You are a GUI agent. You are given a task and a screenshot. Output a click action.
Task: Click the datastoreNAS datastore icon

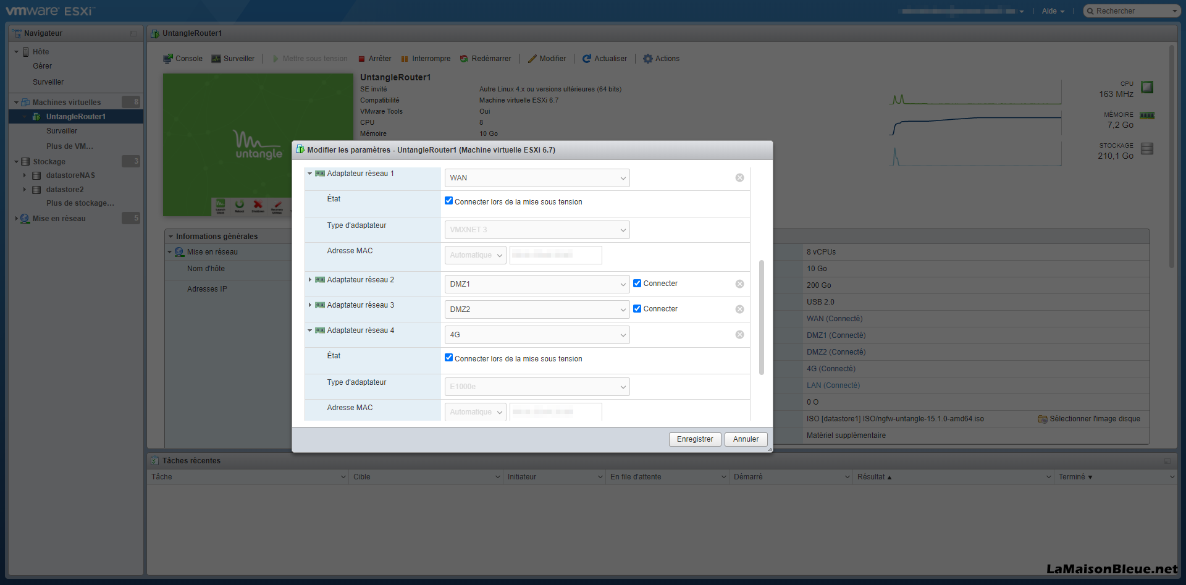pyautogui.click(x=36, y=176)
